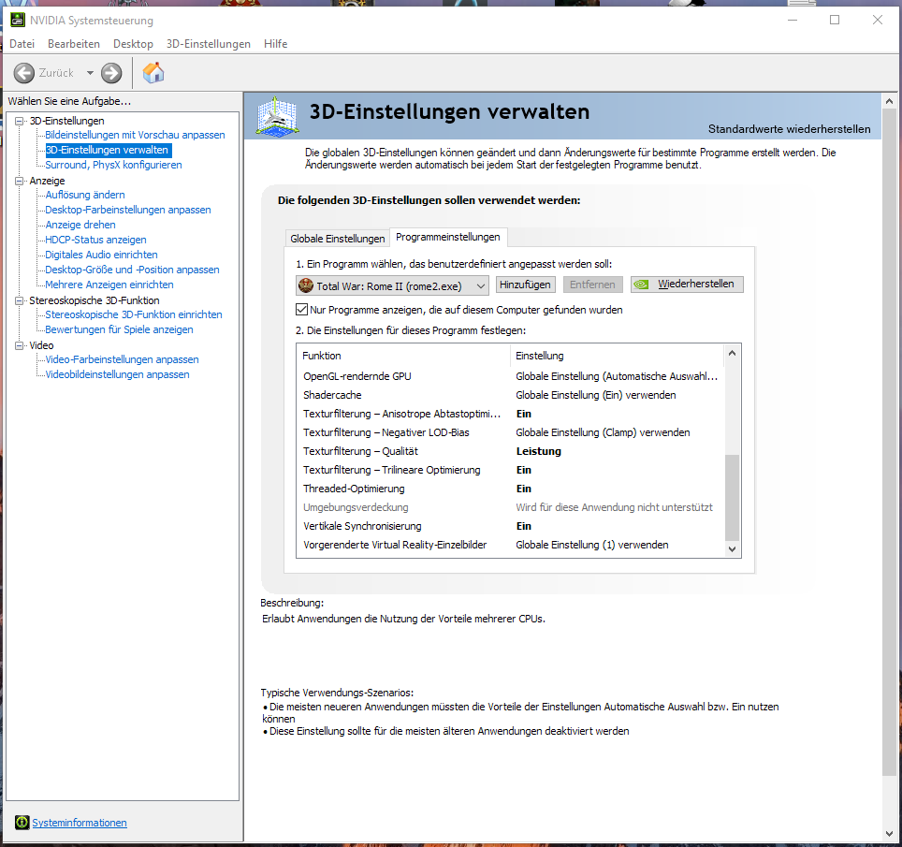Open 'Desktop-Farbeinstellungen anpassen' task

click(x=127, y=210)
